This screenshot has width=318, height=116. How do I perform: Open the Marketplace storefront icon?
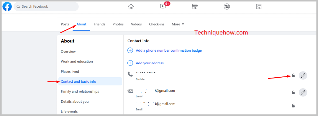click(195, 6)
